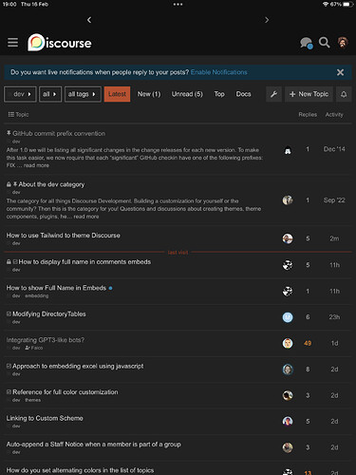356x475 pixels.
Task: Select the Top tab
Action: pos(219,94)
